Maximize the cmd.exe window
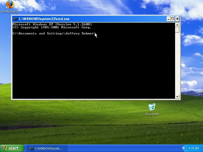This screenshot has height=152, width=203. tap(173, 19)
